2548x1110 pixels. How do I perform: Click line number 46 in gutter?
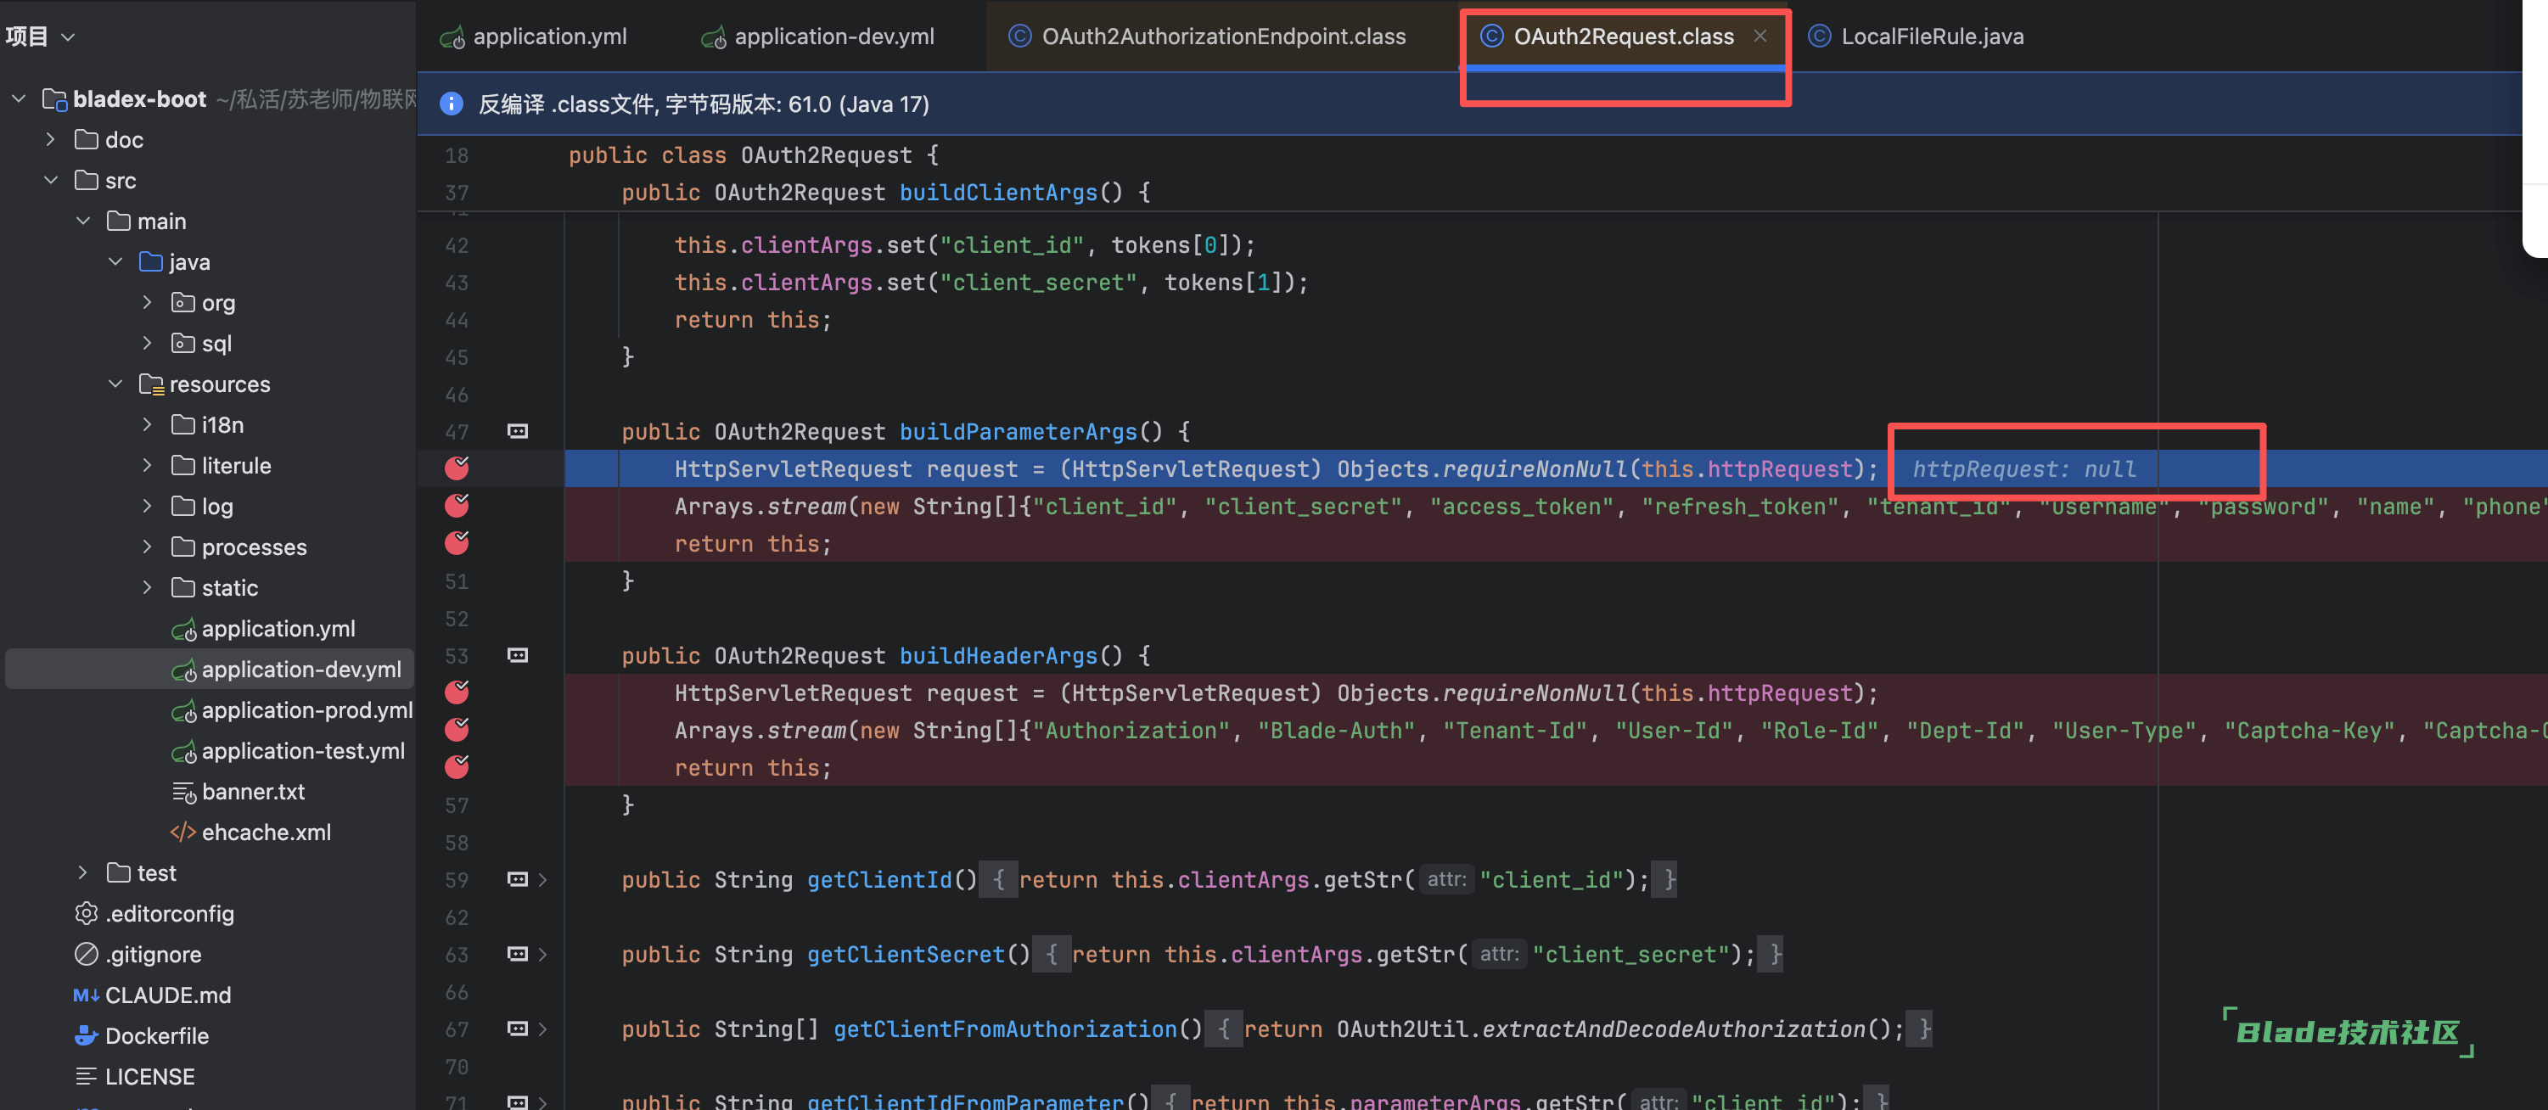click(456, 394)
